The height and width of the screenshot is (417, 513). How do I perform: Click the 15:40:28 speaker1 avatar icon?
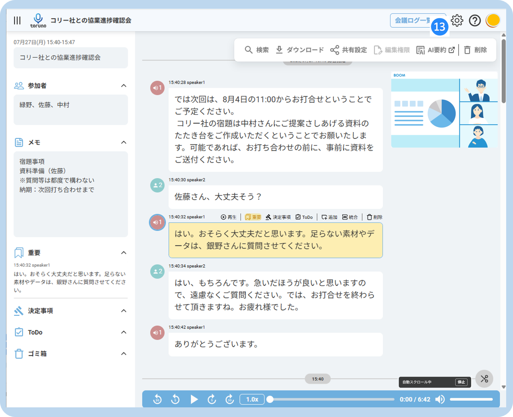click(x=157, y=88)
